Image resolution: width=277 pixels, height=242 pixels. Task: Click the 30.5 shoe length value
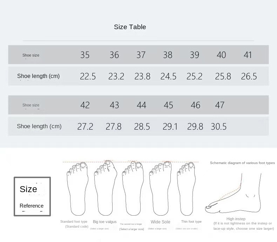point(219,126)
